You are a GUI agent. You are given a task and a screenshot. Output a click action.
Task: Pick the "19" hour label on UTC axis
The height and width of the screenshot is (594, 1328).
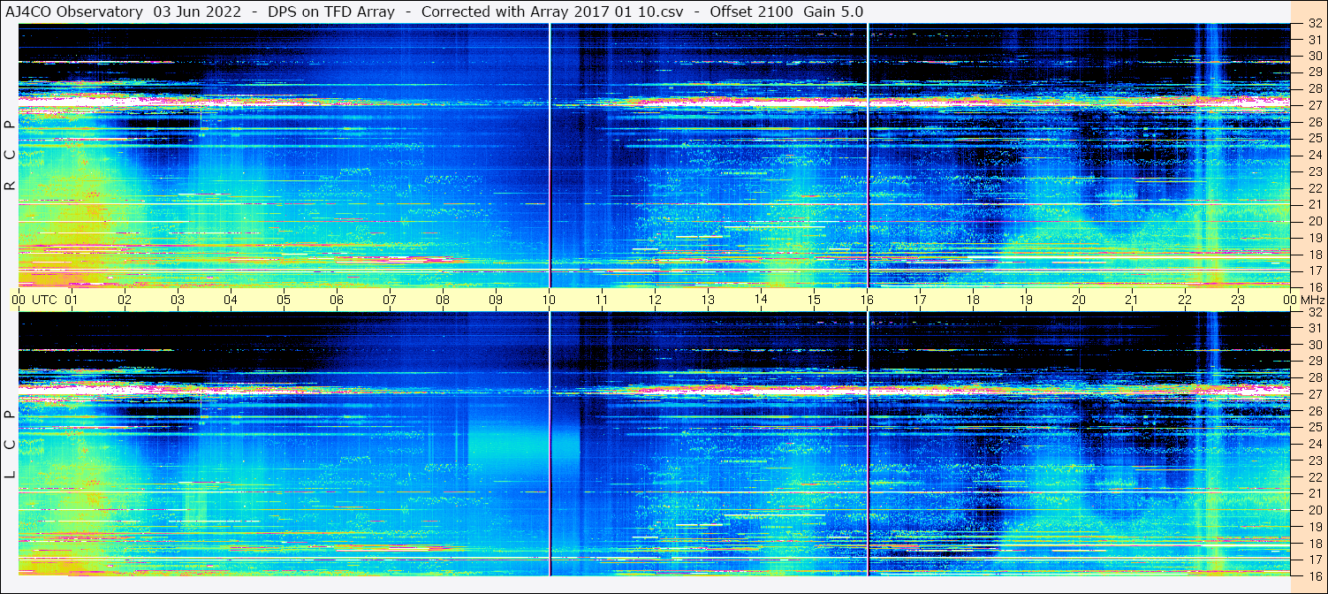tap(1026, 300)
